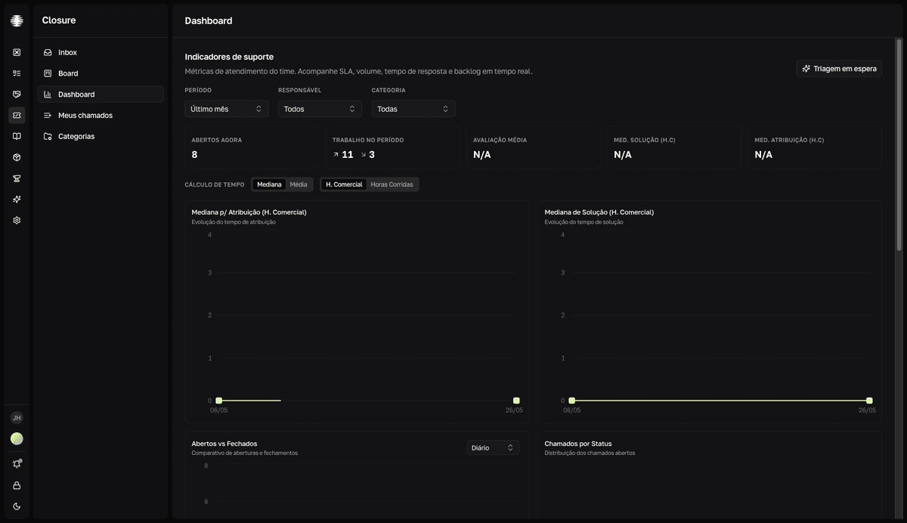
Task: Click the Abertos vs Fechados chart title
Action: point(224,444)
